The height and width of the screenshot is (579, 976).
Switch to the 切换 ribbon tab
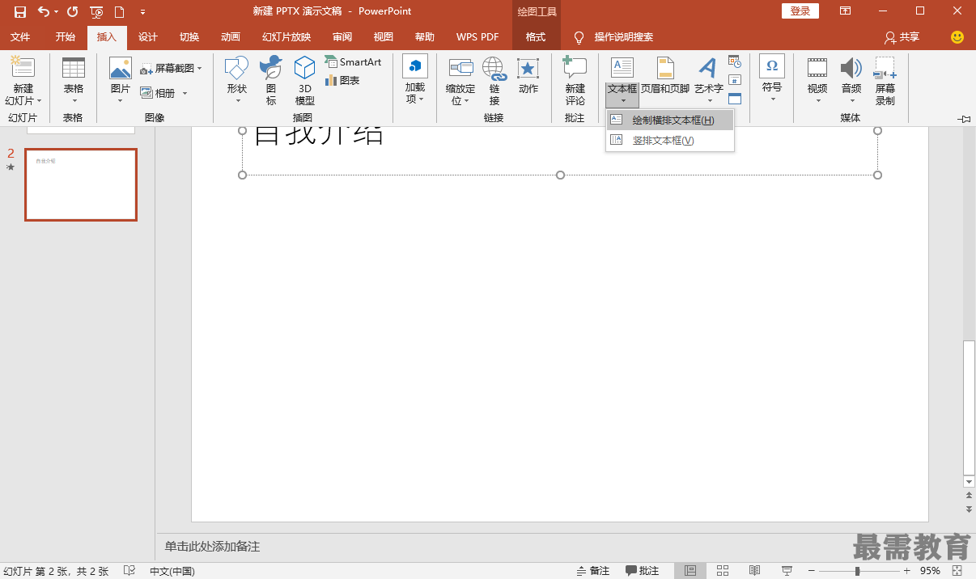coord(189,37)
